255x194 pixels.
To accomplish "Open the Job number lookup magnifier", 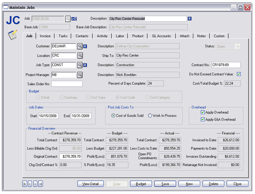I will 68,19.
